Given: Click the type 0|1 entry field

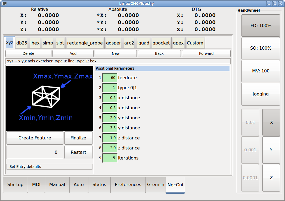Looking at the screenshot, I should point(110,88).
